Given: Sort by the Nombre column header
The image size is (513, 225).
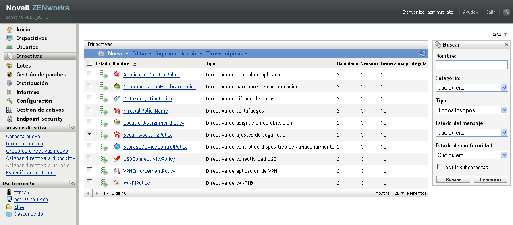Looking at the screenshot, I should pos(121,63).
